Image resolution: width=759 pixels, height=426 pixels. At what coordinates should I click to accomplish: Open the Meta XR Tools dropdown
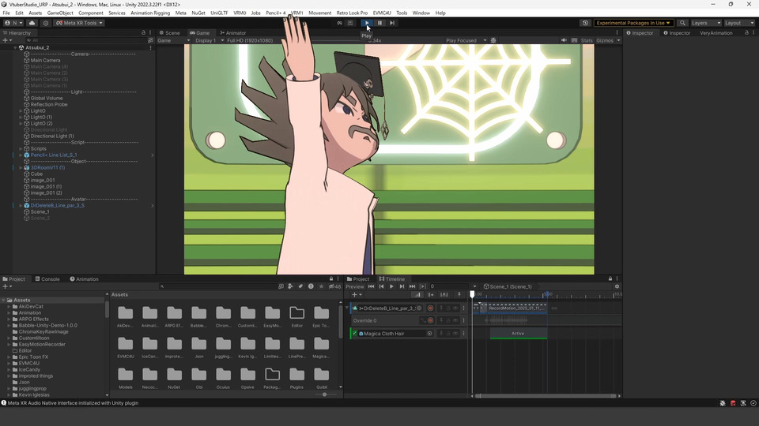(x=79, y=23)
